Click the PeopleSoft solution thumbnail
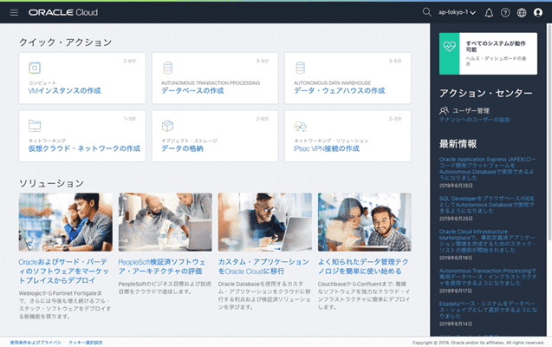 click(166, 222)
